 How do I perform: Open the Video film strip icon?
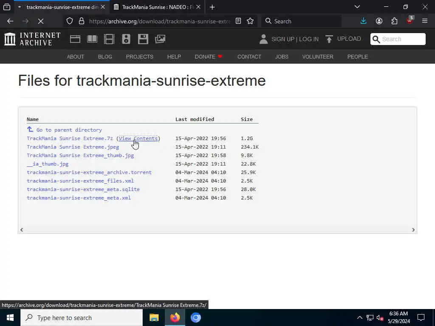tap(109, 39)
